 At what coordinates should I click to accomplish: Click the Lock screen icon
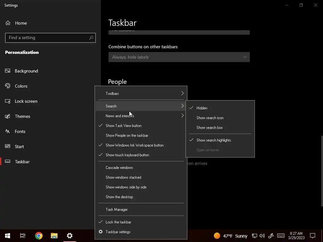pos(8,101)
